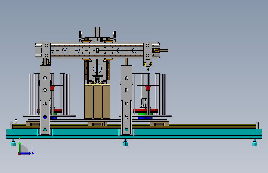
Task: Pick the left black roller above the gantry
Action: coord(80,34)
